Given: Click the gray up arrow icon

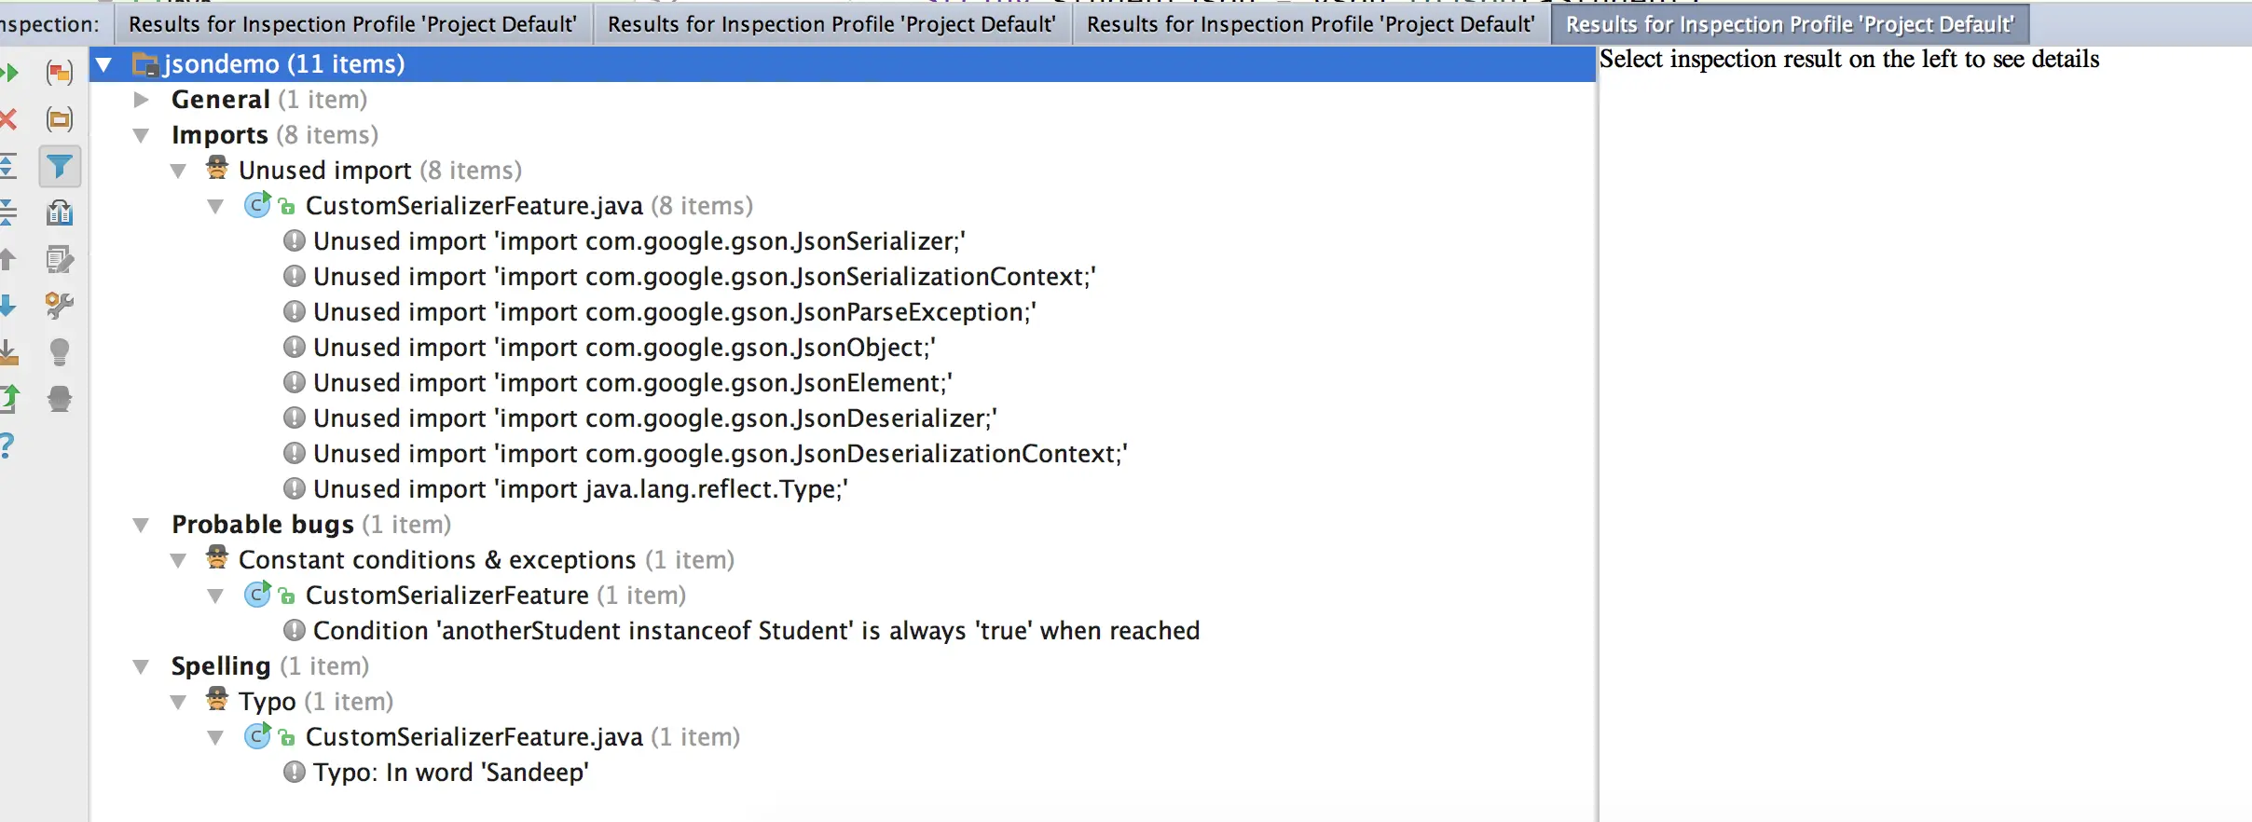Looking at the screenshot, I should tap(8, 259).
